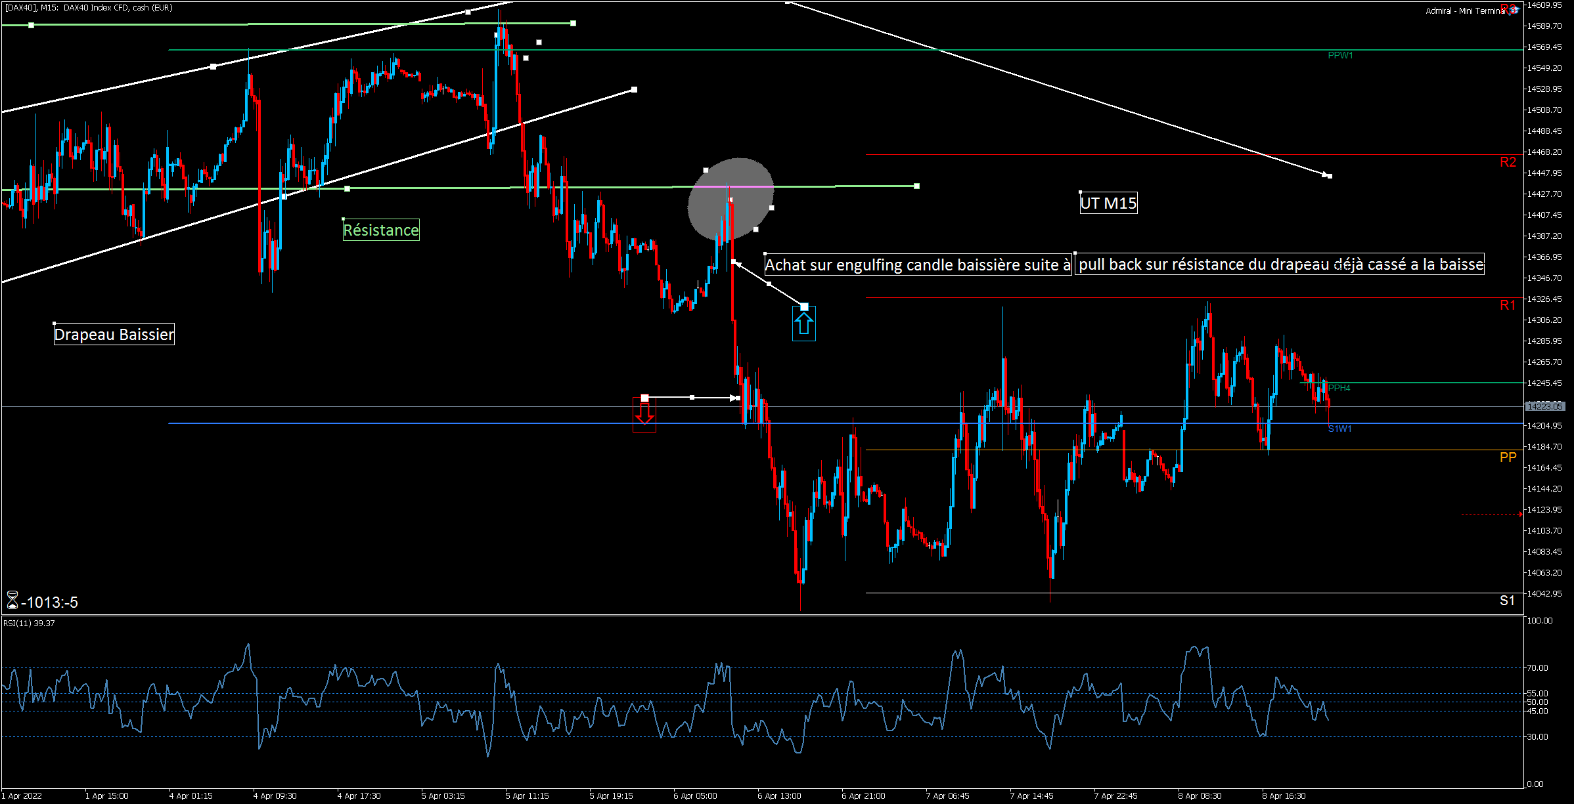
Task: Click the S1 pivot level label
Action: click(x=1507, y=601)
